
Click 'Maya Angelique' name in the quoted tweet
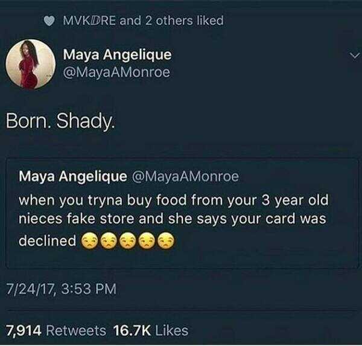[x=72, y=176]
